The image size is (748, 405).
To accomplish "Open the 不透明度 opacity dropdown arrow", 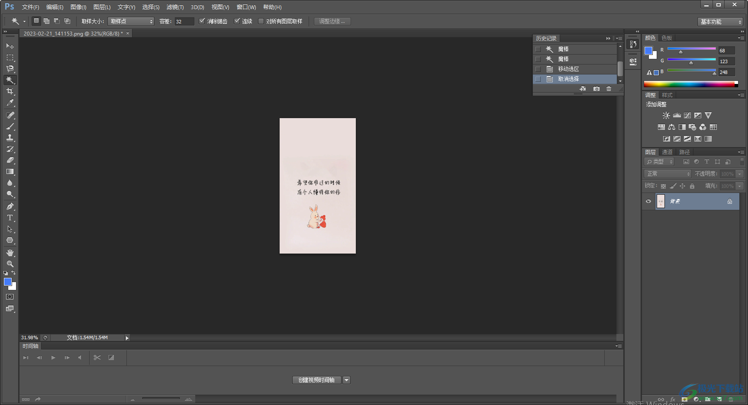I will click(740, 174).
